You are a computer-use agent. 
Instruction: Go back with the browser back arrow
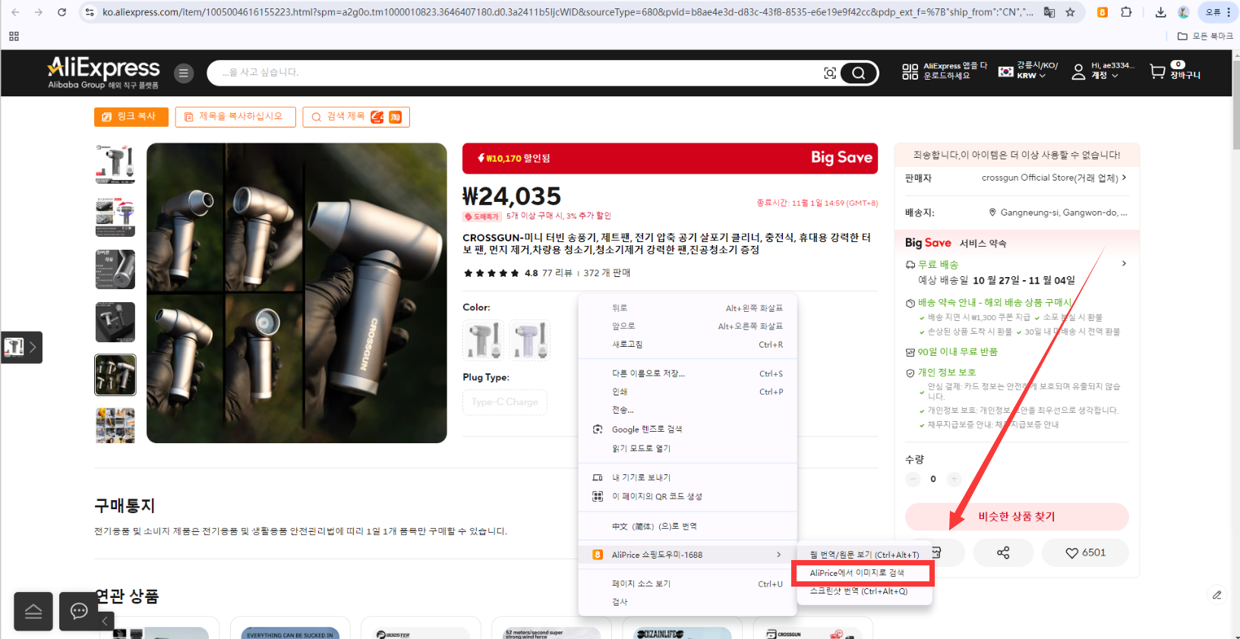click(15, 12)
